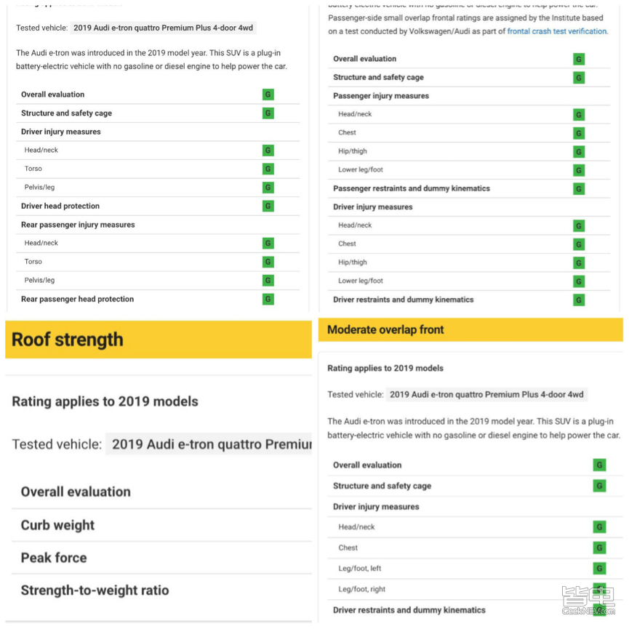Image resolution: width=629 pixels, height=629 pixels.
Task: Select the Curb weight row
Action: pyautogui.click(x=161, y=526)
